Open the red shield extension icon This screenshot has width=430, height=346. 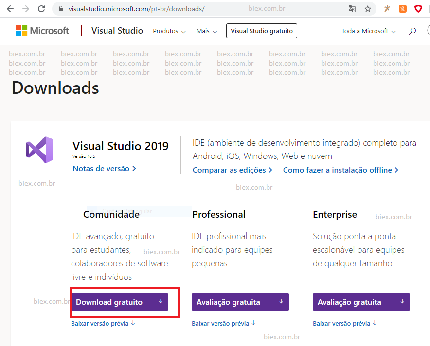click(418, 9)
